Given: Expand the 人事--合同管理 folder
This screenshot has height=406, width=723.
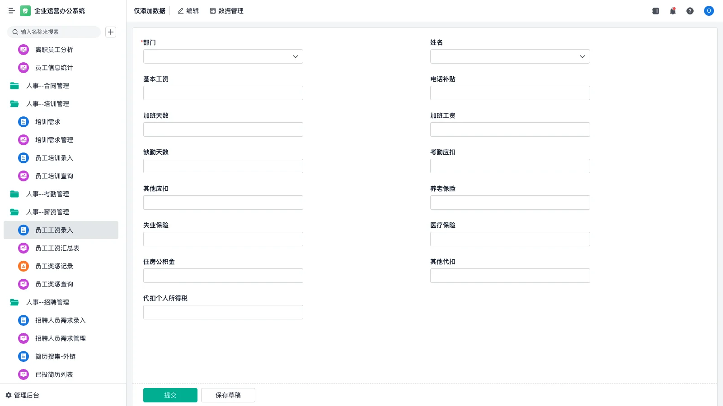Looking at the screenshot, I should point(47,86).
